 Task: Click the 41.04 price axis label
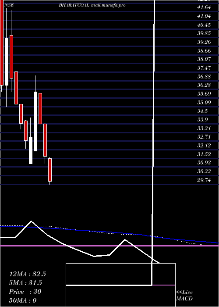pos(204,16)
